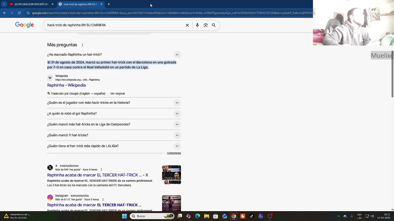Image resolution: width=394 pixels, height=221 pixels.
Task: Open a new browser tab
Action: tap(109, 4)
